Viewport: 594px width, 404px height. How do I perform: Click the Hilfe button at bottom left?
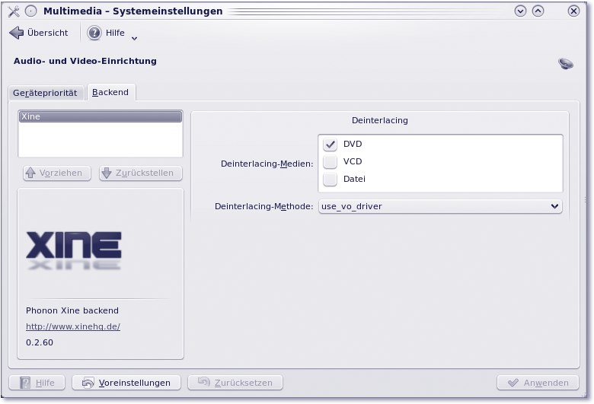(37, 383)
